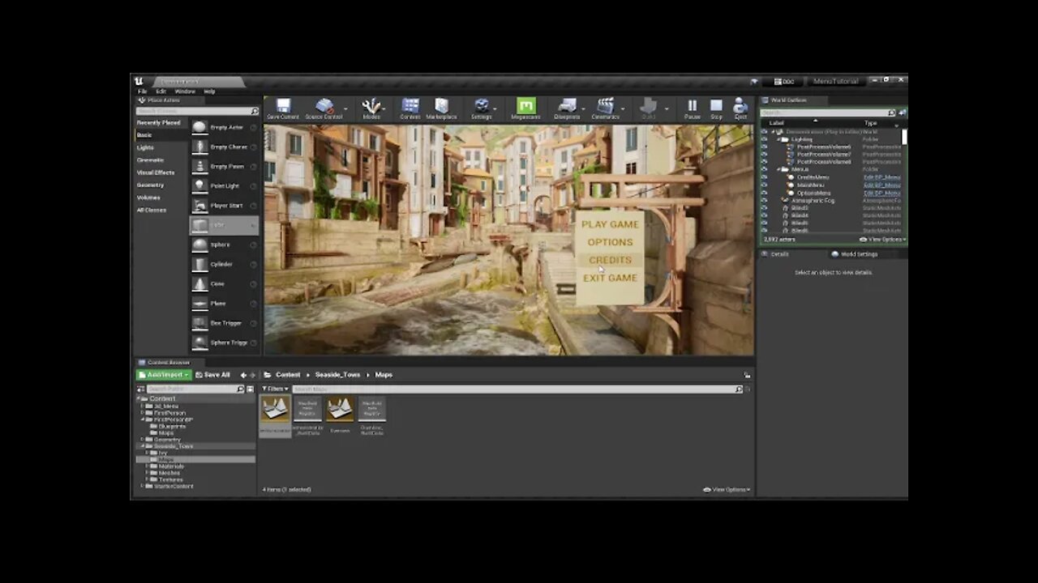Viewport: 1038px width, 583px height.
Task: Toggle visibility of Lighting folder
Action: pyautogui.click(x=764, y=139)
